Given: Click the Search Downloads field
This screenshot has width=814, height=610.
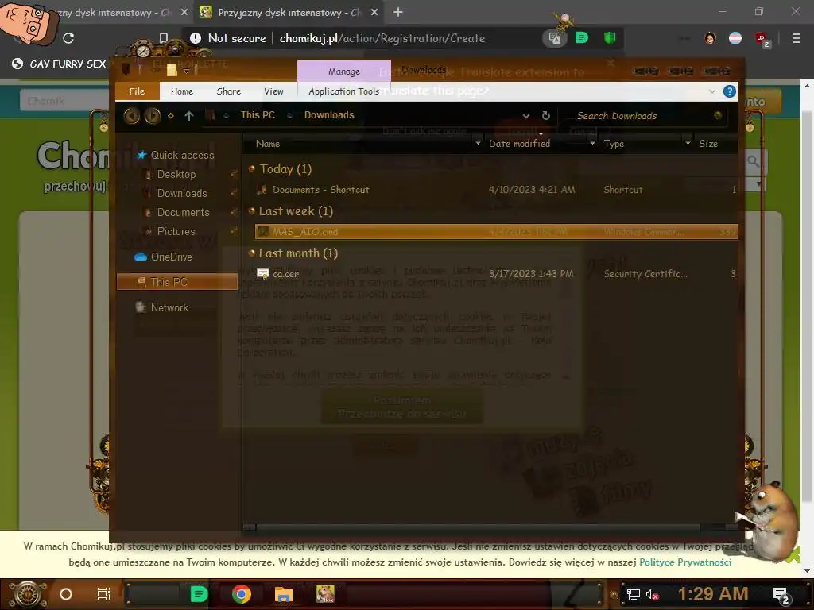Looking at the screenshot, I should click(x=644, y=116).
